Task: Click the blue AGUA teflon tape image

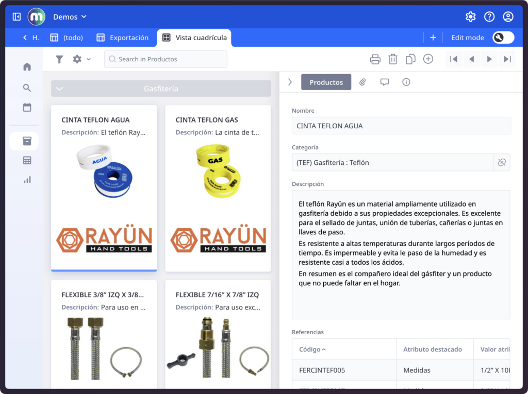Action: pyautogui.click(x=104, y=170)
